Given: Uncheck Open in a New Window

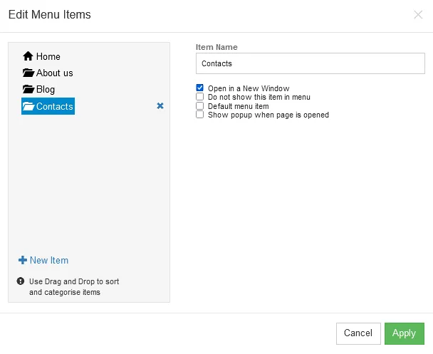Looking at the screenshot, I should [x=199, y=88].
